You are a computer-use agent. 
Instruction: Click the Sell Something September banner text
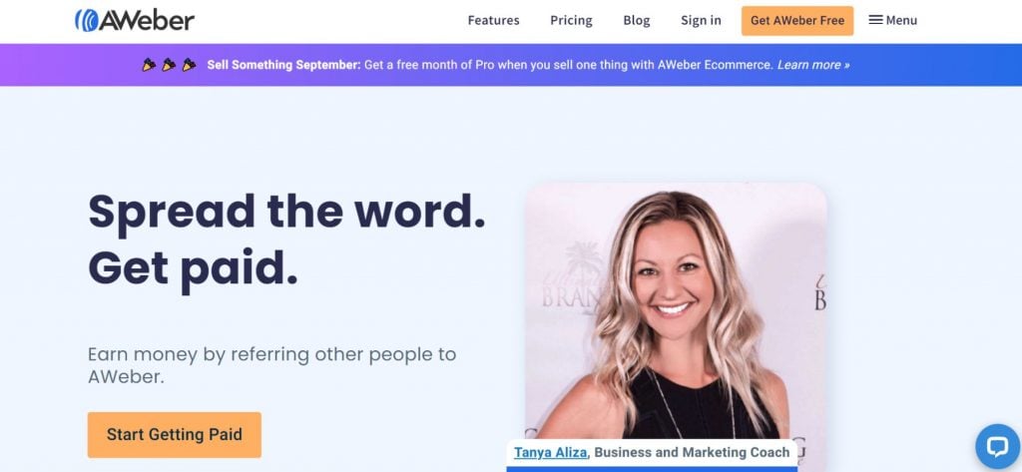click(283, 65)
